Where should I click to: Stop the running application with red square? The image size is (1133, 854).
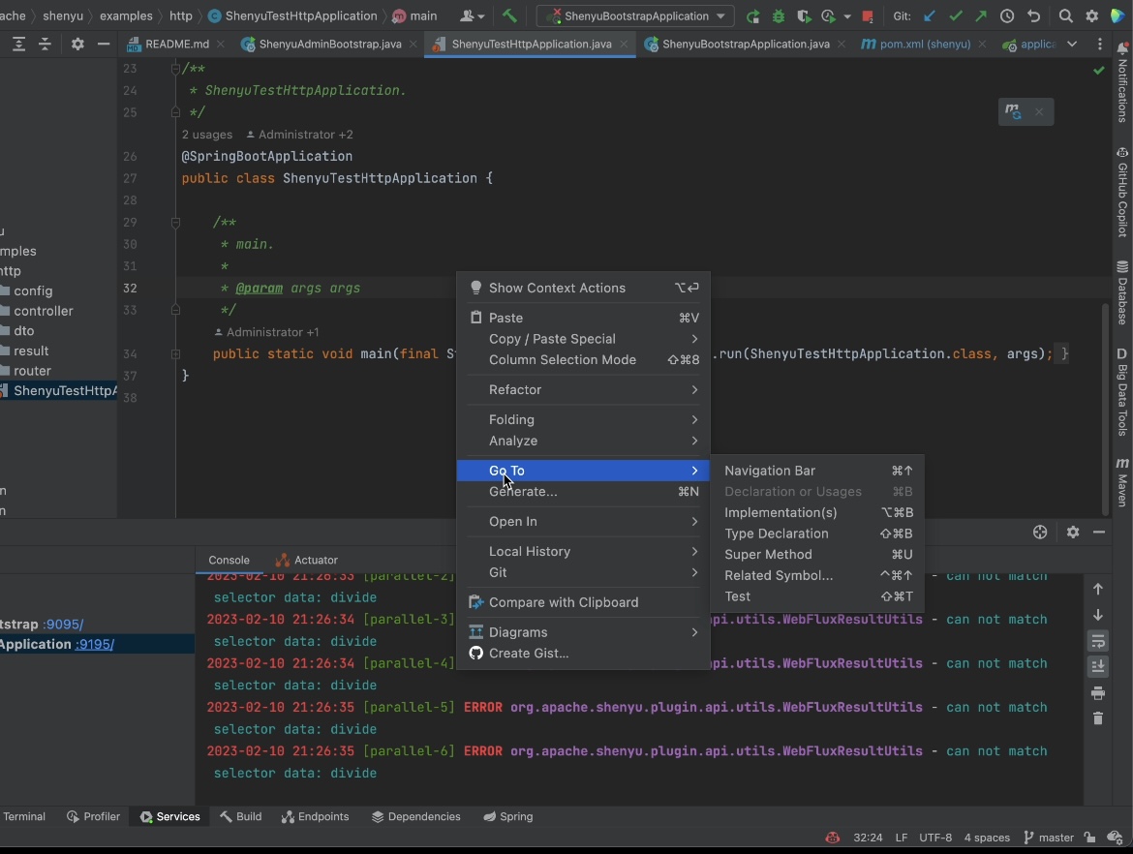click(868, 16)
